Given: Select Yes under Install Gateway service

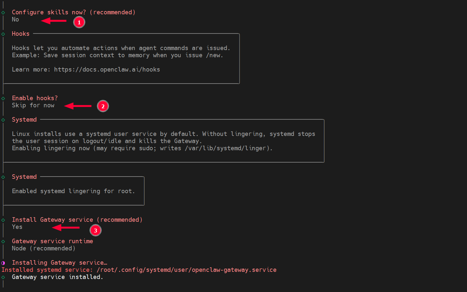Looking at the screenshot, I should pos(17,227).
